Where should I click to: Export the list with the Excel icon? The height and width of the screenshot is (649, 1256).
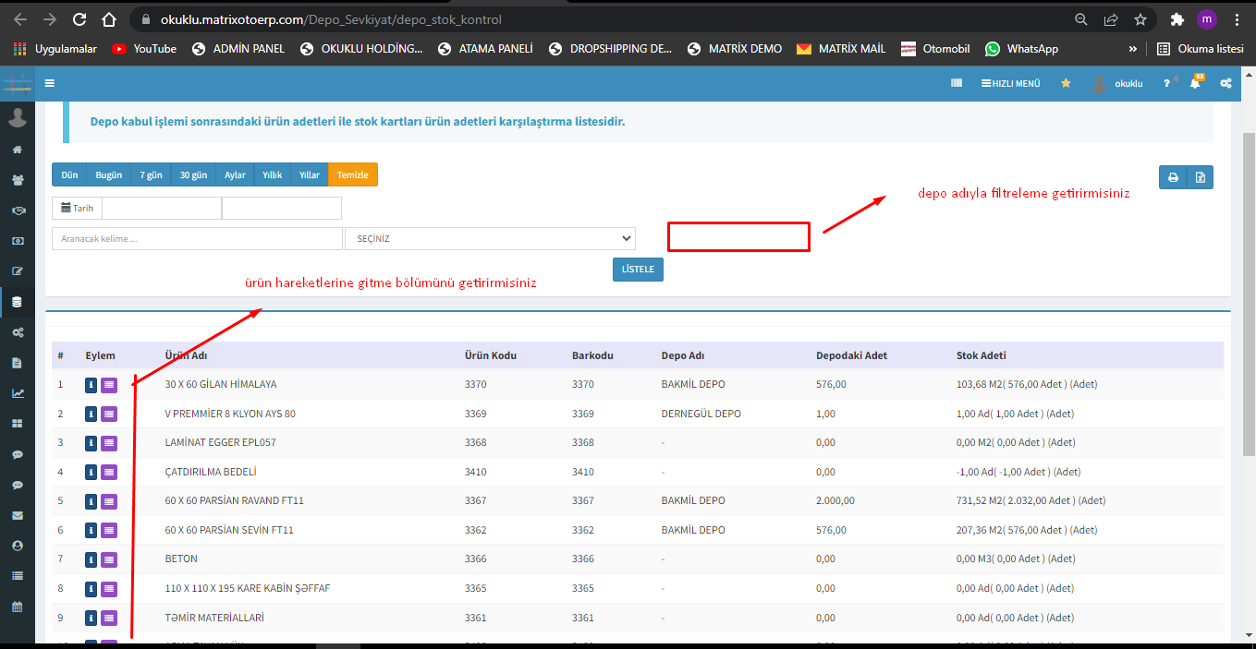(1200, 177)
